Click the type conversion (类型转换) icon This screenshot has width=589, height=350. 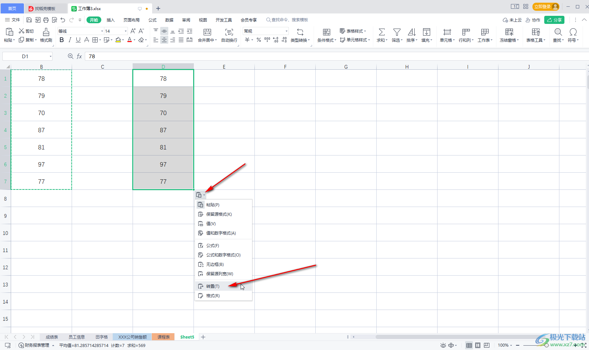click(300, 32)
